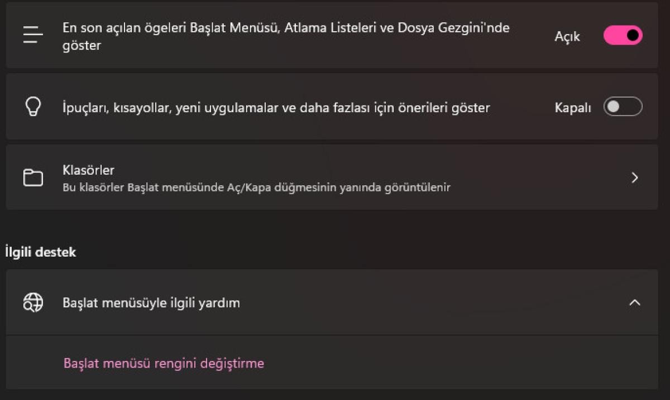
Task: Open Klasörler using the right chevron
Action: [x=634, y=177]
